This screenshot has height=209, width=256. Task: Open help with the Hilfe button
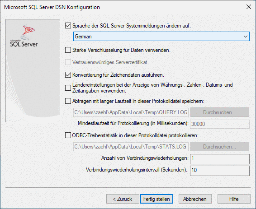tap(234, 199)
